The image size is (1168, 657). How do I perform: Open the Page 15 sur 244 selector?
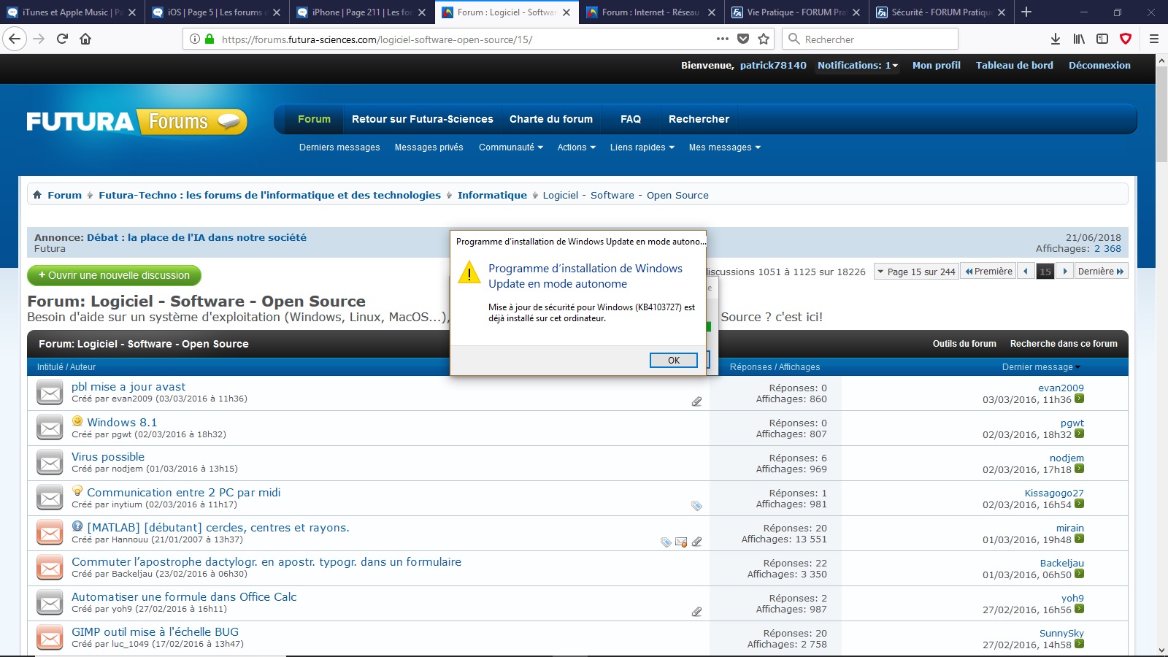pyautogui.click(x=916, y=272)
